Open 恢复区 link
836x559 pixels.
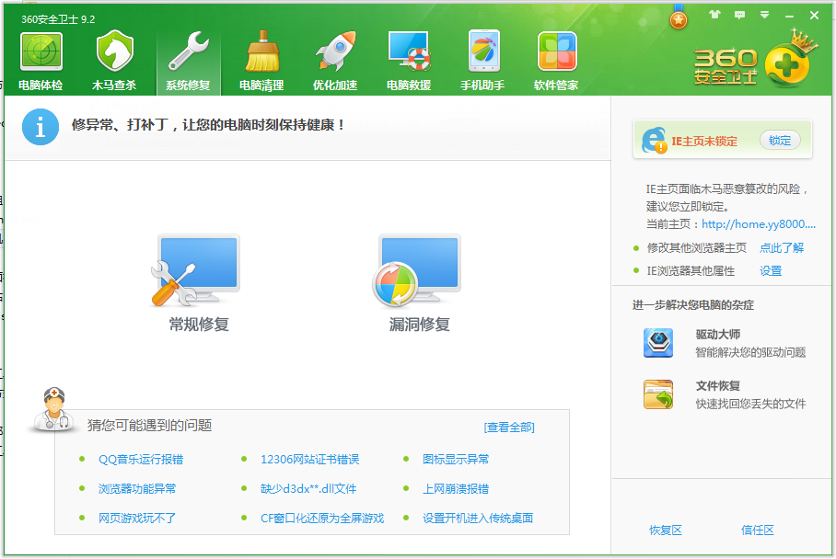(666, 530)
